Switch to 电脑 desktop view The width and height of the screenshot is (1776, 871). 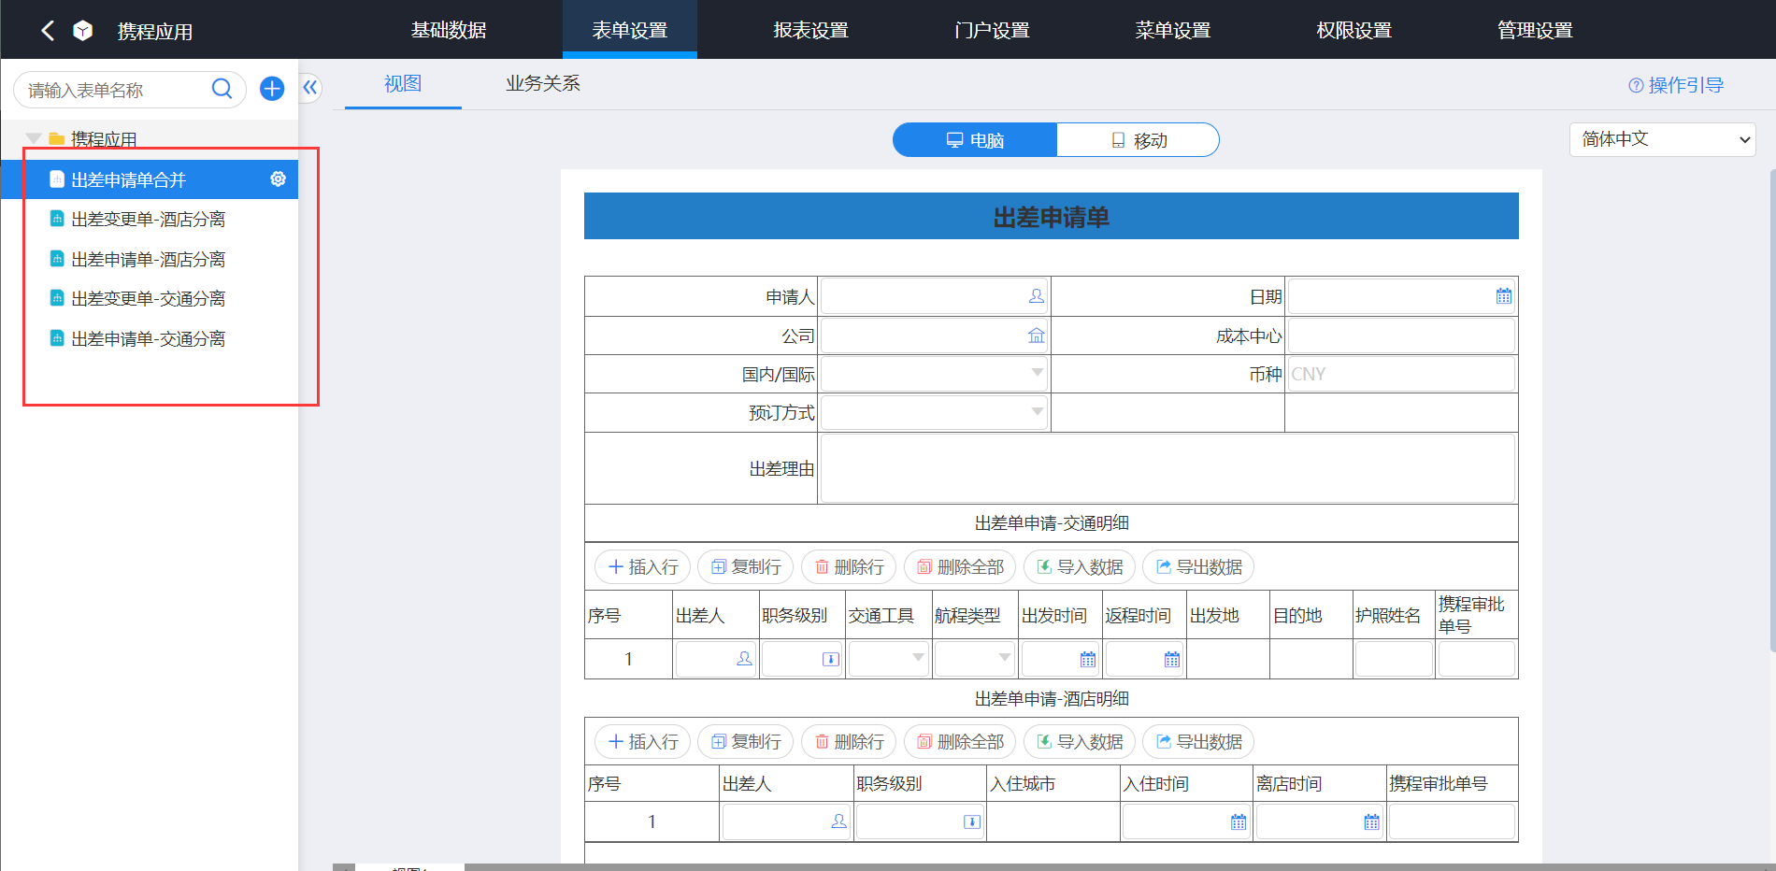tap(975, 140)
